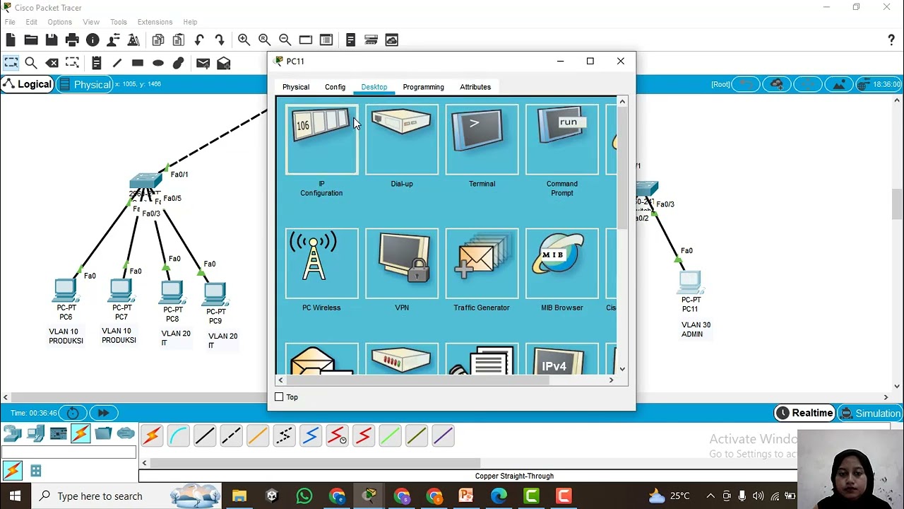The width and height of the screenshot is (904, 509).
Task: Switch to Realtime mode
Action: click(804, 413)
